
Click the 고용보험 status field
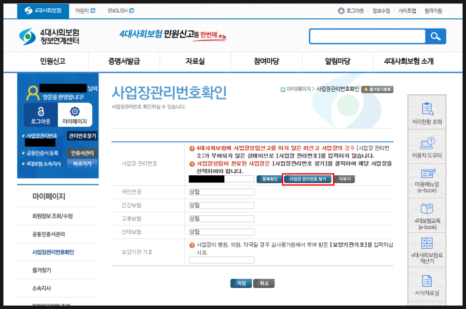pos(222,219)
